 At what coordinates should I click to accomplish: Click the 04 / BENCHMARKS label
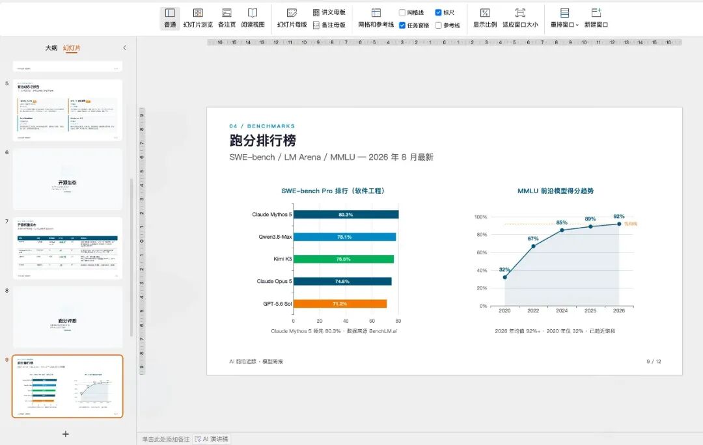click(262, 126)
